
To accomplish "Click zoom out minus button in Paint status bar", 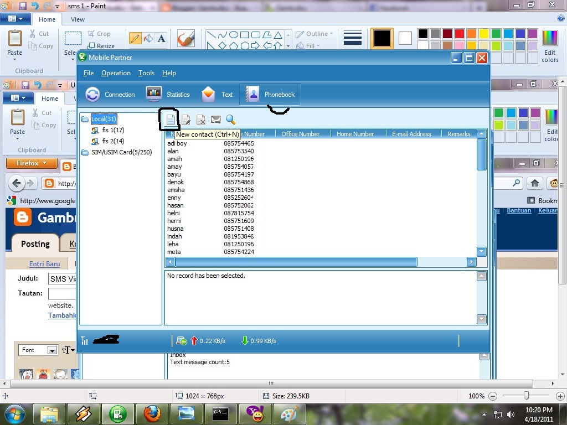I will (x=492, y=396).
